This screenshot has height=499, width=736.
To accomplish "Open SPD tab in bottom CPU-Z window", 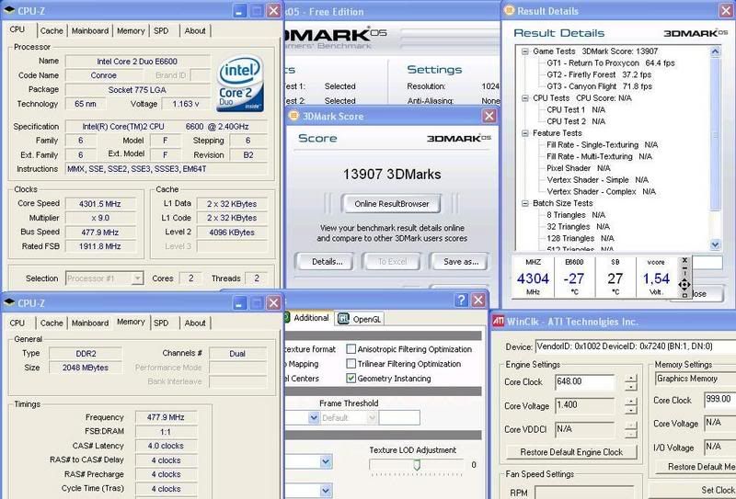I will click(161, 323).
